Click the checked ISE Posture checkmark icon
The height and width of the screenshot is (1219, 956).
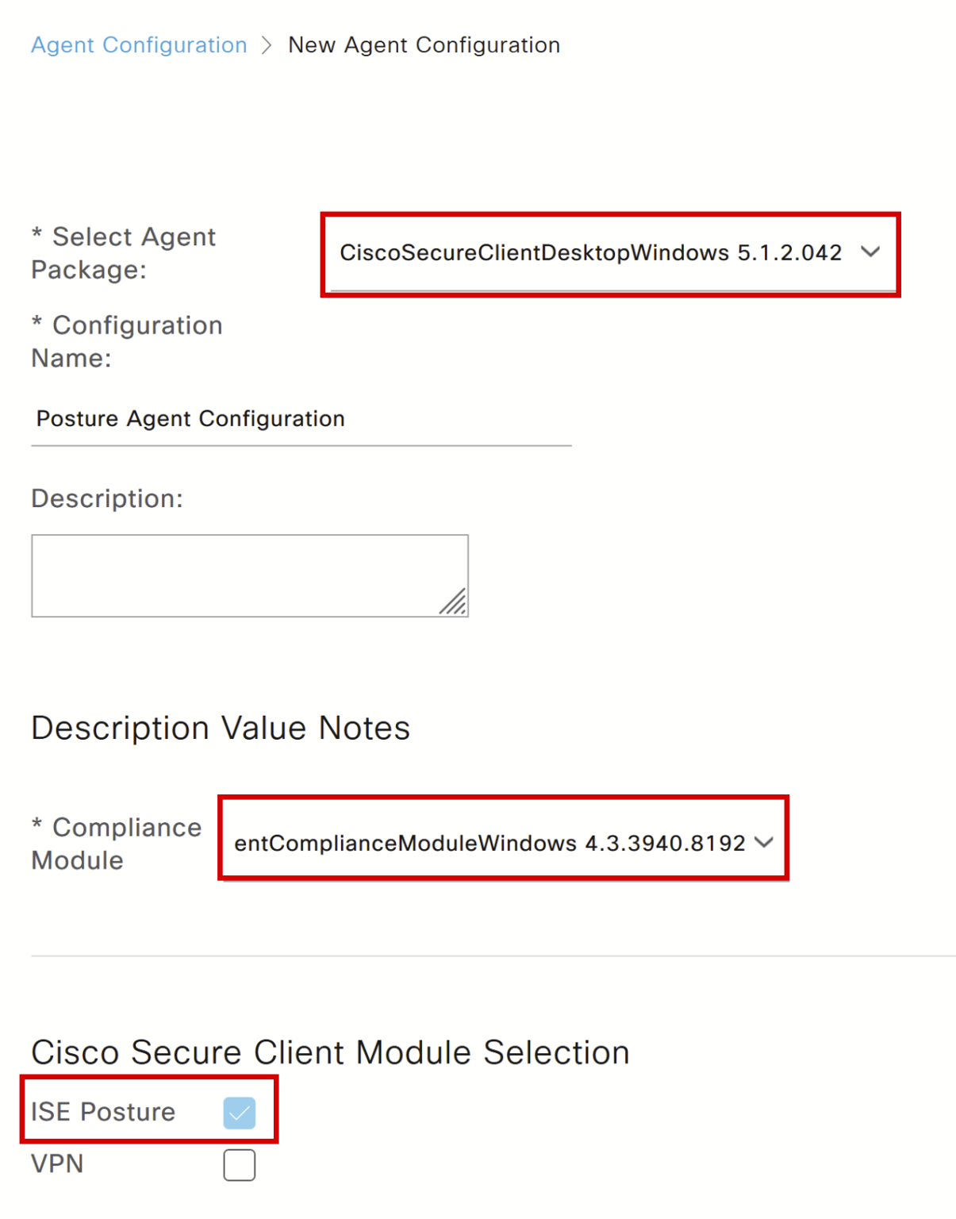240,1113
